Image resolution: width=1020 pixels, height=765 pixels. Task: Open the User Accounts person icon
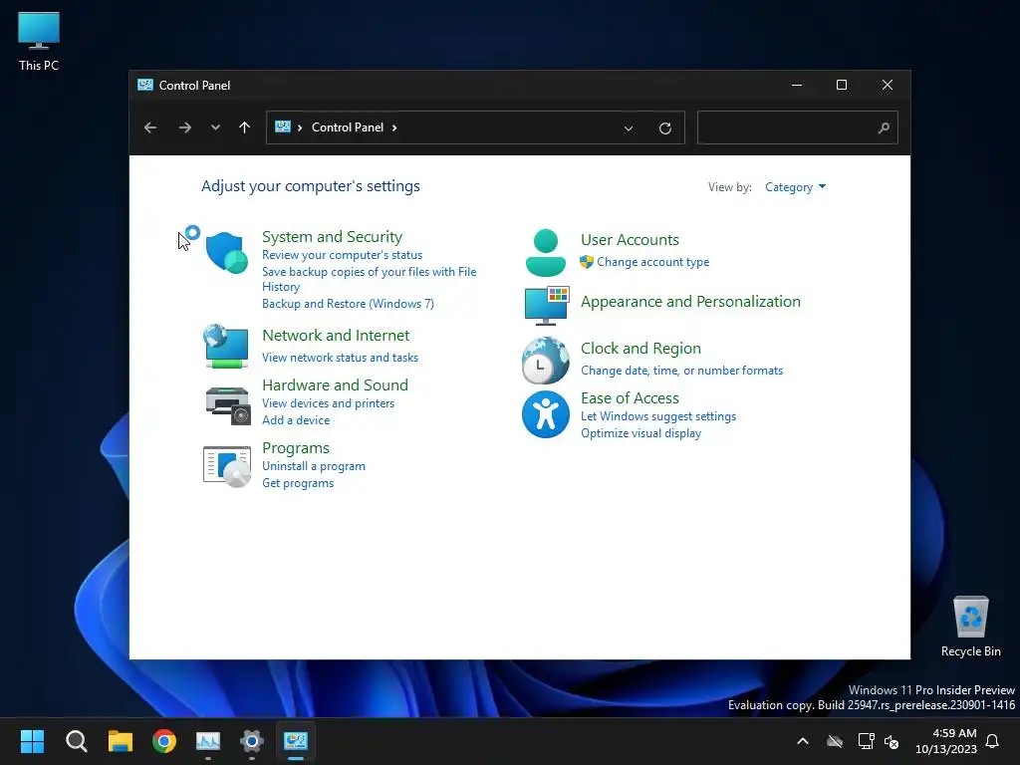point(545,253)
